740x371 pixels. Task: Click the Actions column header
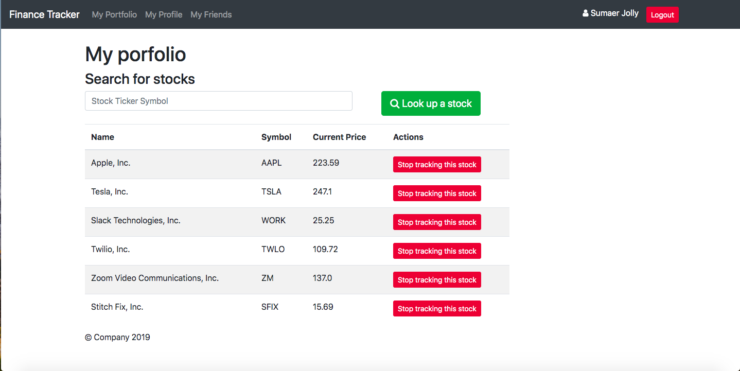pos(408,137)
